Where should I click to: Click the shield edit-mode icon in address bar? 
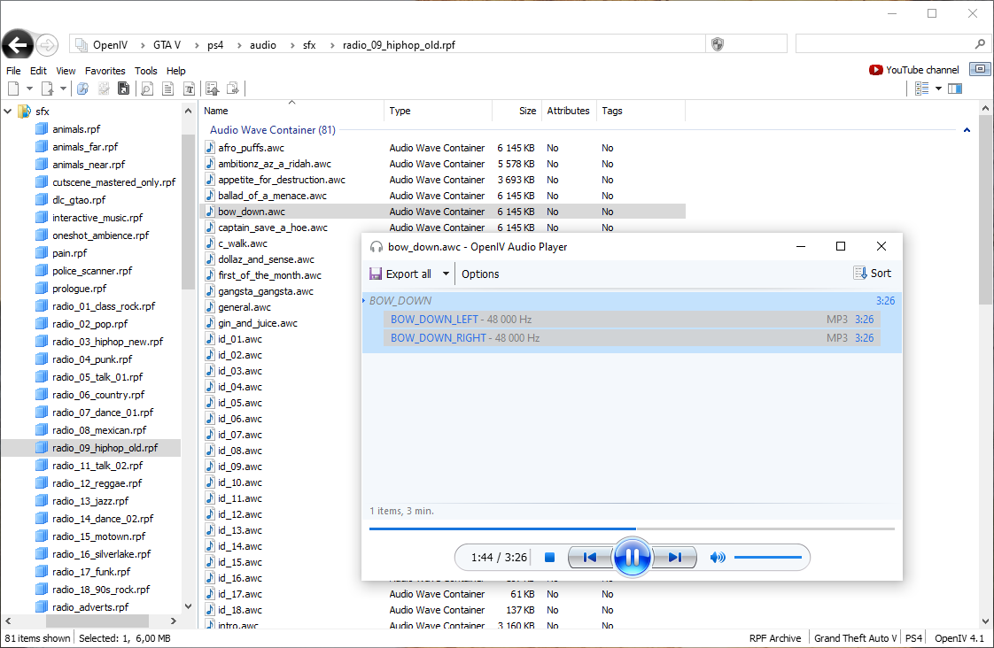pos(718,44)
